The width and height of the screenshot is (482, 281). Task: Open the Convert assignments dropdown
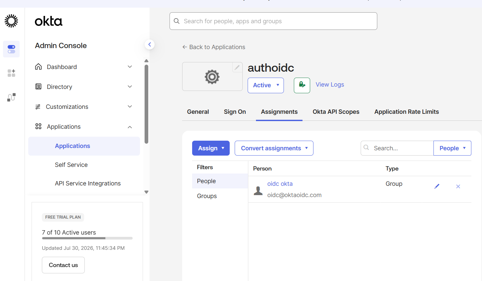coord(274,148)
